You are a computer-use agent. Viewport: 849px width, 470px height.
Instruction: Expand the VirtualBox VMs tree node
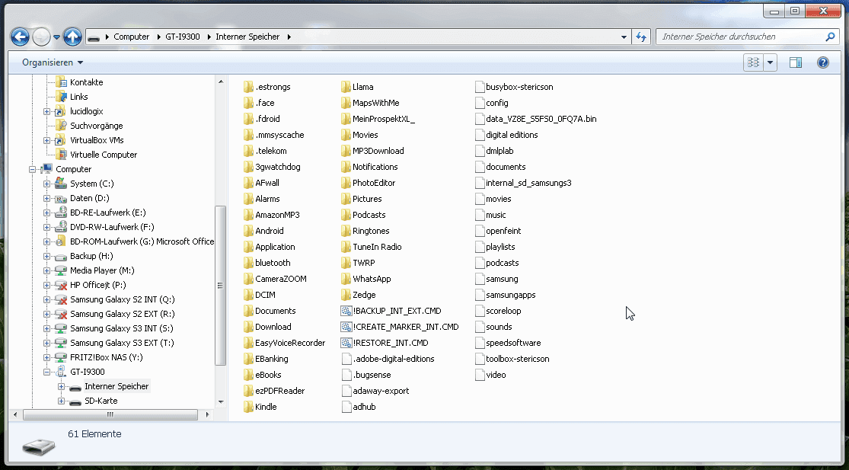(x=46, y=140)
